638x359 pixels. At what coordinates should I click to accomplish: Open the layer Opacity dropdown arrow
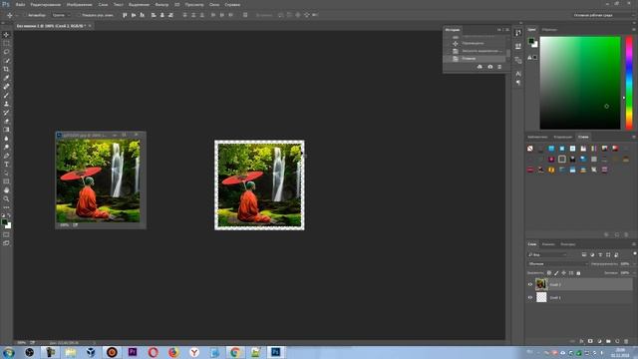634,263
